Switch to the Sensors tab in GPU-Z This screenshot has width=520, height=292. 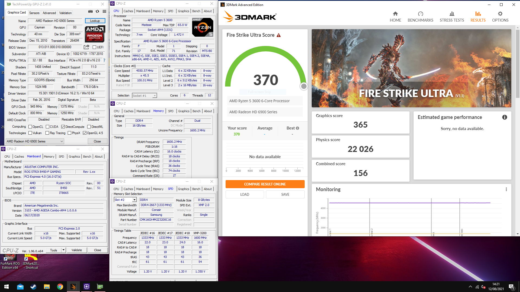point(34,13)
